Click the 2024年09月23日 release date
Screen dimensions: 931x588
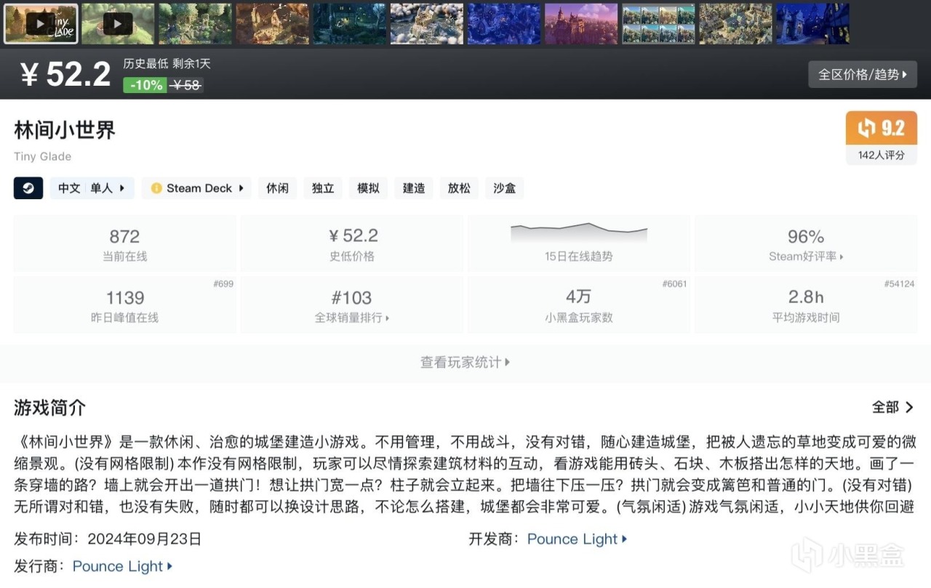(x=145, y=539)
